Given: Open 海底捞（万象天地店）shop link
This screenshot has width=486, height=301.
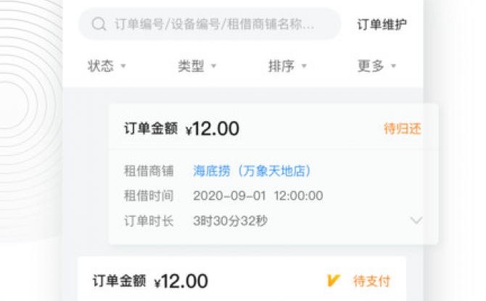Looking at the screenshot, I should pos(252,170).
